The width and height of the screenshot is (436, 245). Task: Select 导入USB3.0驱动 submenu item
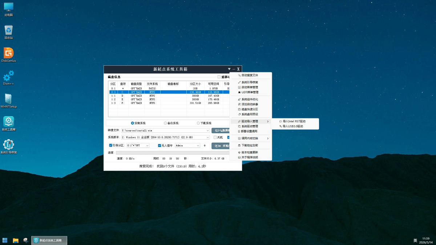click(x=295, y=126)
